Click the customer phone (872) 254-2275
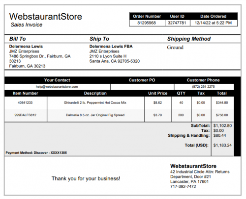This screenshot has width=246, height=199. point(203,87)
